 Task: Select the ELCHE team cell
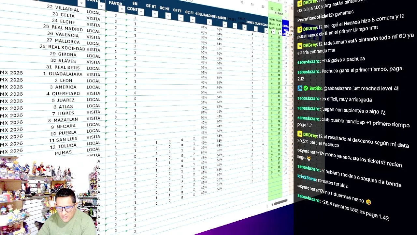pos(67,22)
